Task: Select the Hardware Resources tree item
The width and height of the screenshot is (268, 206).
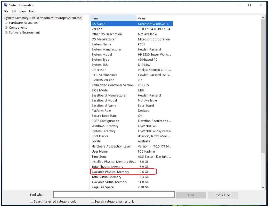Action: pos(24,23)
